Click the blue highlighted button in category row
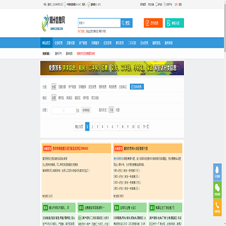Image resolution: width=226 pixels, height=226 pixels. coord(137,87)
